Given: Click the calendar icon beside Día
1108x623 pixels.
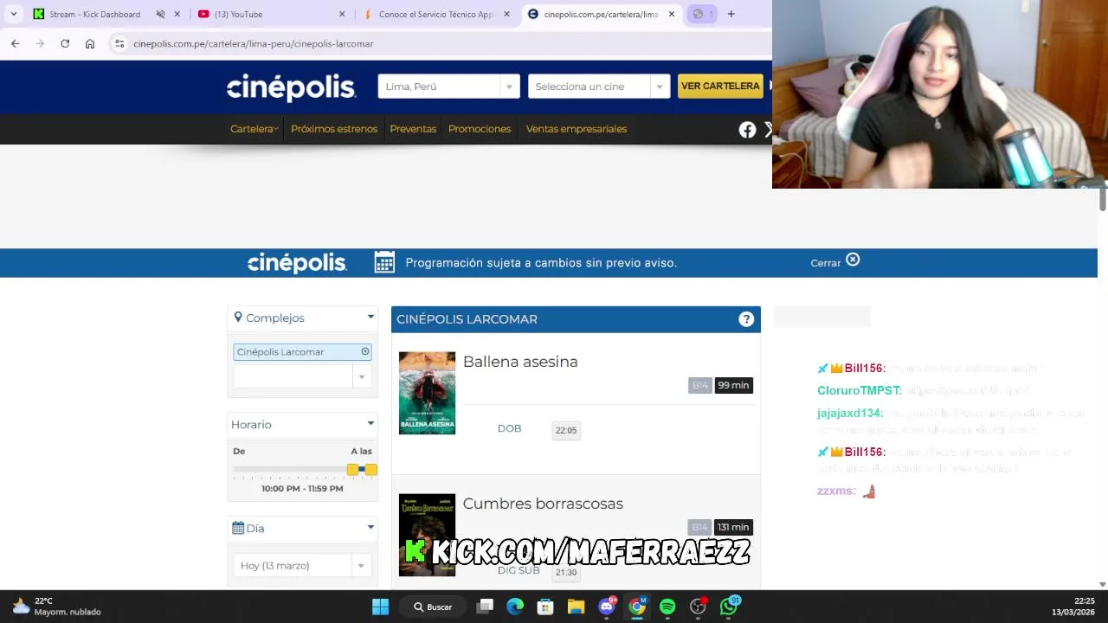Looking at the screenshot, I should pos(238,528).
